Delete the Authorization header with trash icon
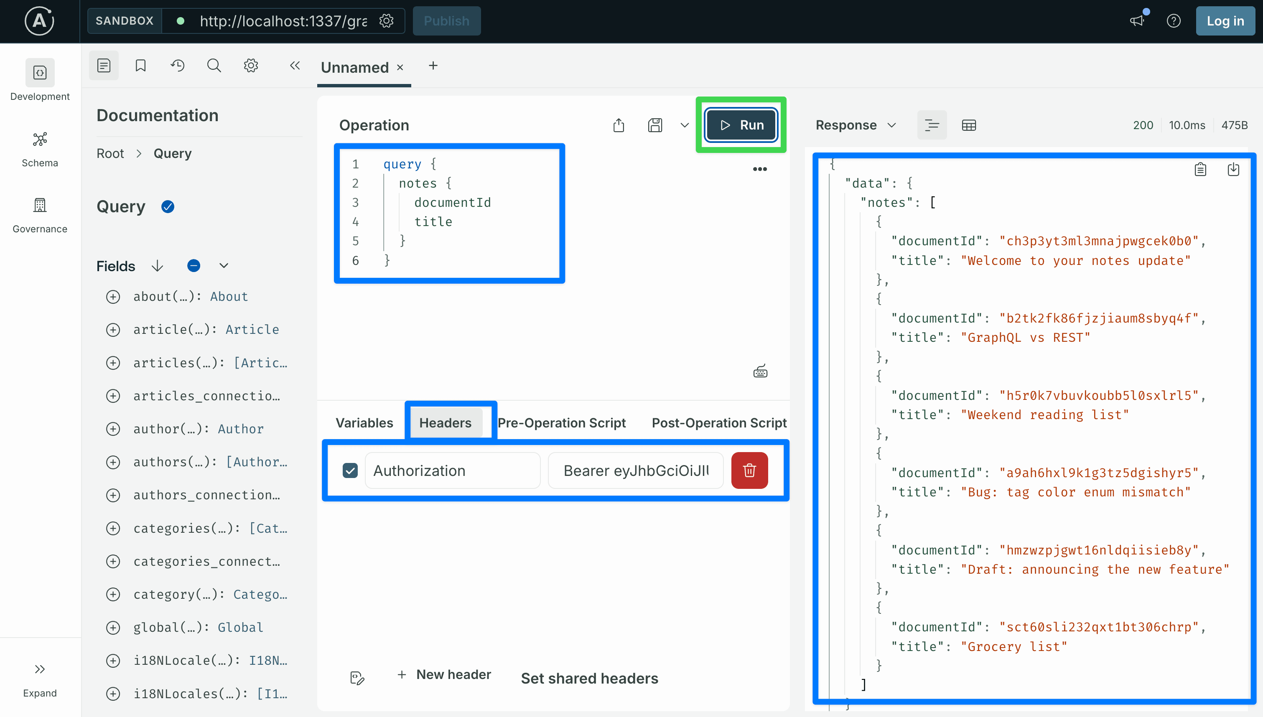The width and height of the screenshot is (1263, 717). 749,470
